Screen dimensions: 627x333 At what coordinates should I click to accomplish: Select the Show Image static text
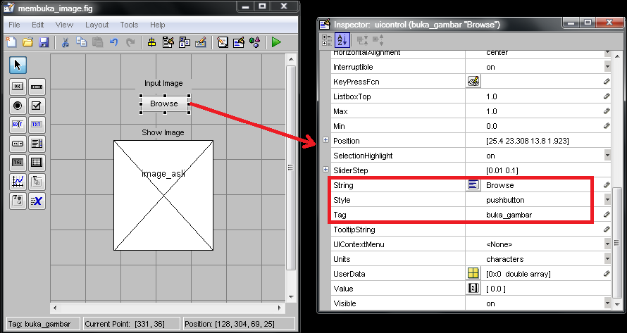[x=163, y=132]
